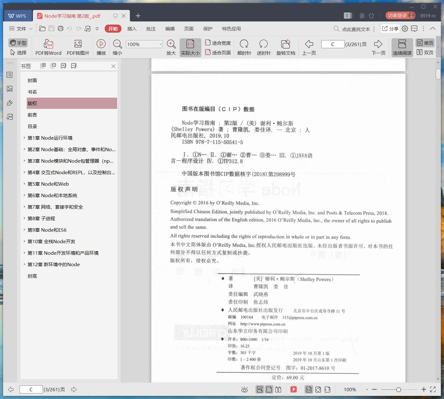Open the 文件 menu dropdown arrow
This screenshot has height=399, width=444.
[x=31, y=29]
